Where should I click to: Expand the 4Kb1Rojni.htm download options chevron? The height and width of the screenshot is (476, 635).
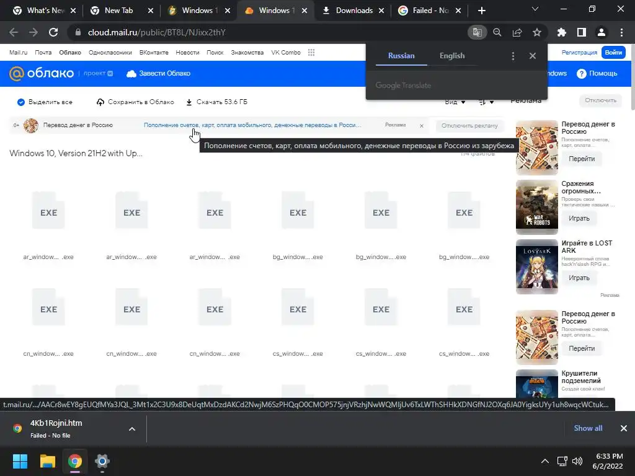click(132, 429)
